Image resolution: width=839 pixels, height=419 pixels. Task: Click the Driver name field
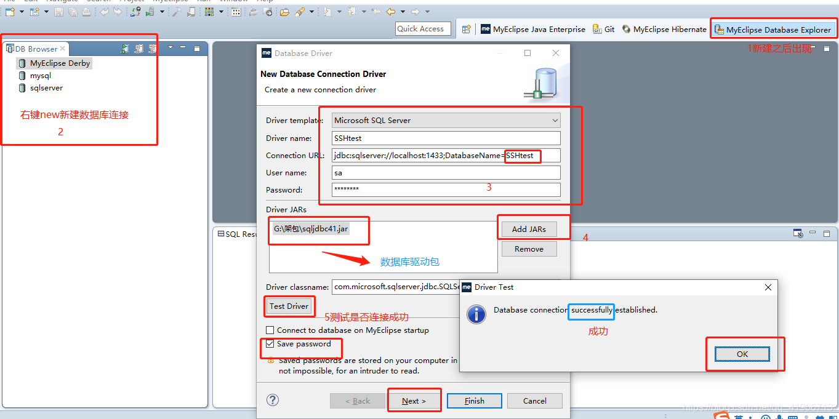pos(446,138)
